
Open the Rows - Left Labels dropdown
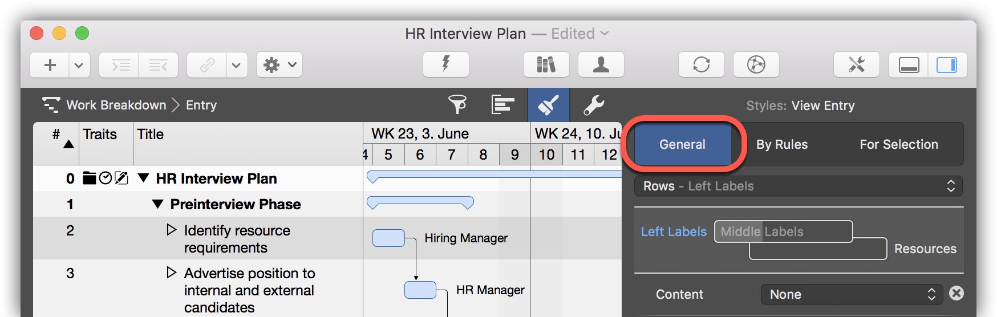(x=798, y=186)
